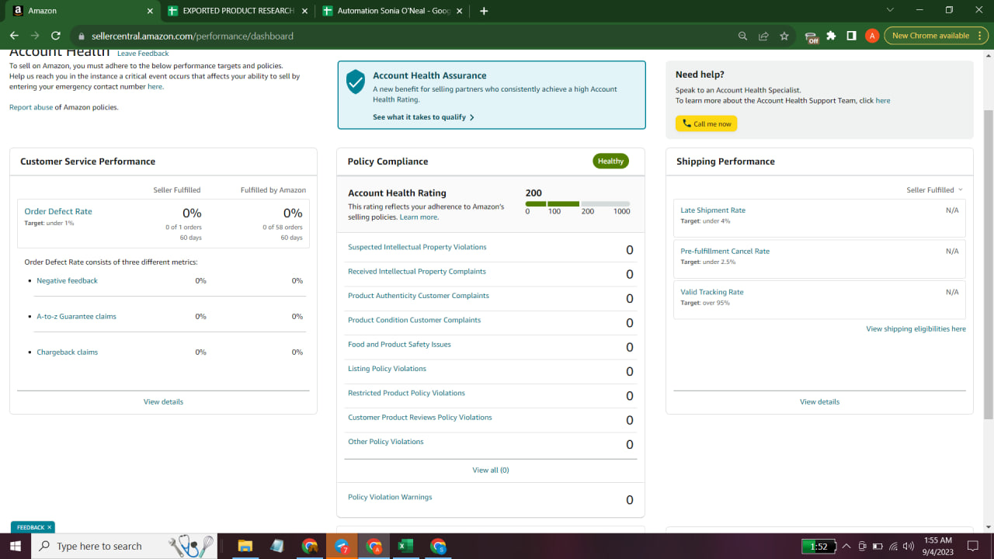This screenshot has height=559, width=994.
Task: Click the address bar URL field
Action: click(x=404, y=36)
